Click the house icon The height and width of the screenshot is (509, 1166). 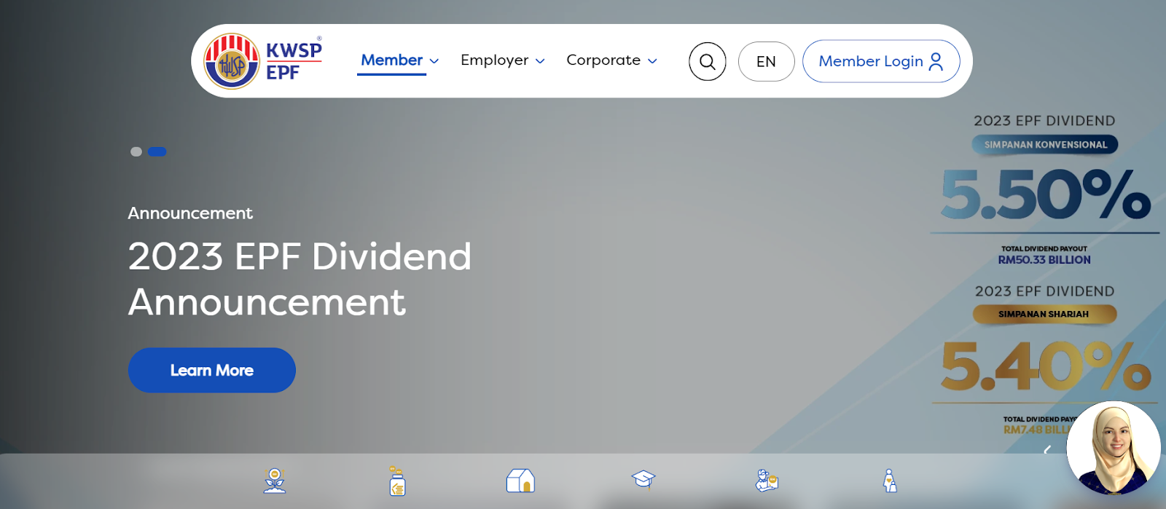520,481
